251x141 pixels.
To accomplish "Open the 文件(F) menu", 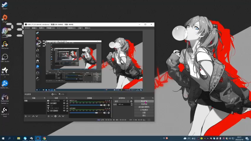I will click(27, 28).
